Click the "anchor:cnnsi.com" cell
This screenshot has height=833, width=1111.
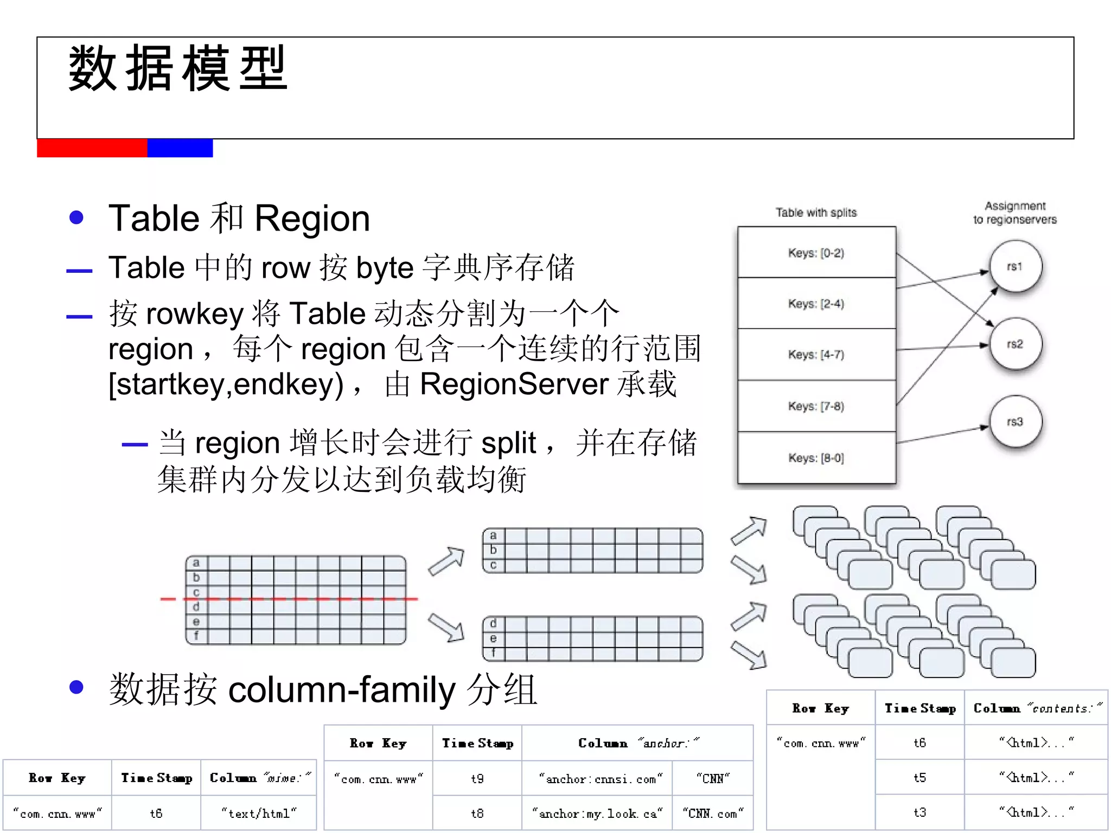(x=597, y=779)
